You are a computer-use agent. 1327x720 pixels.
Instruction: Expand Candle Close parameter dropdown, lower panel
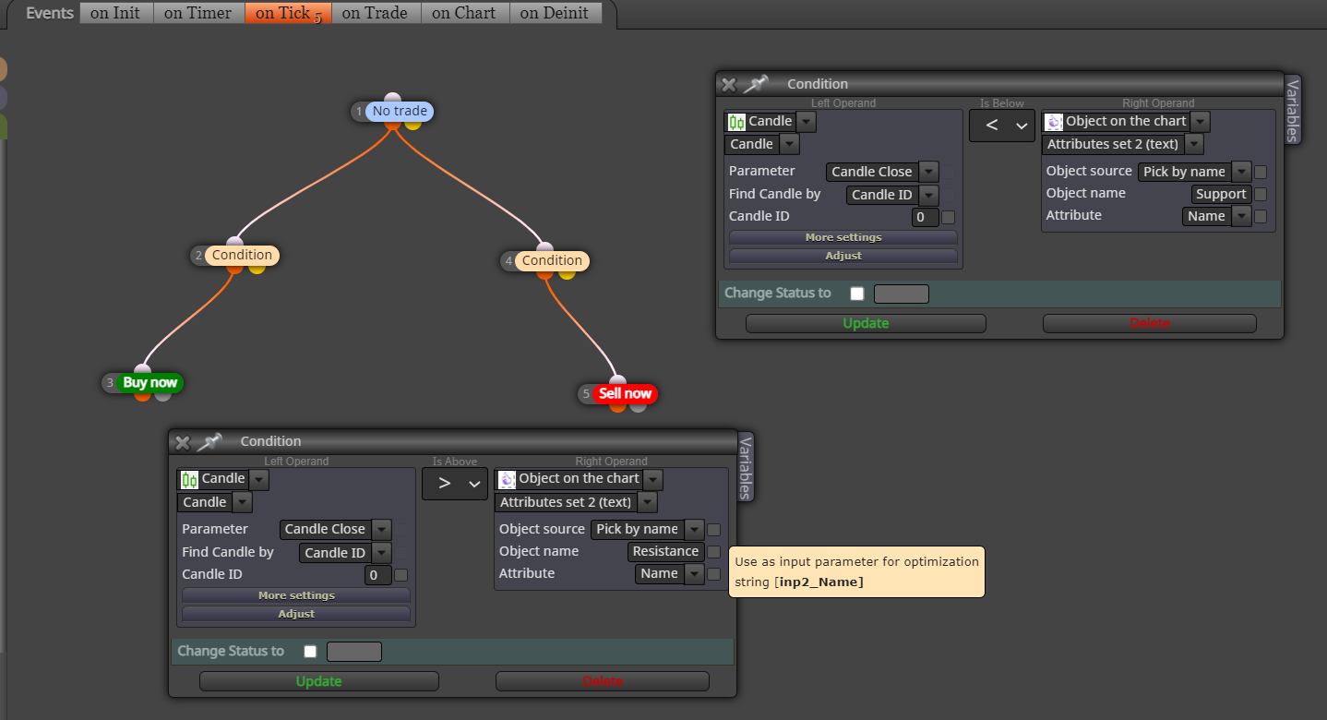(382, 530)
